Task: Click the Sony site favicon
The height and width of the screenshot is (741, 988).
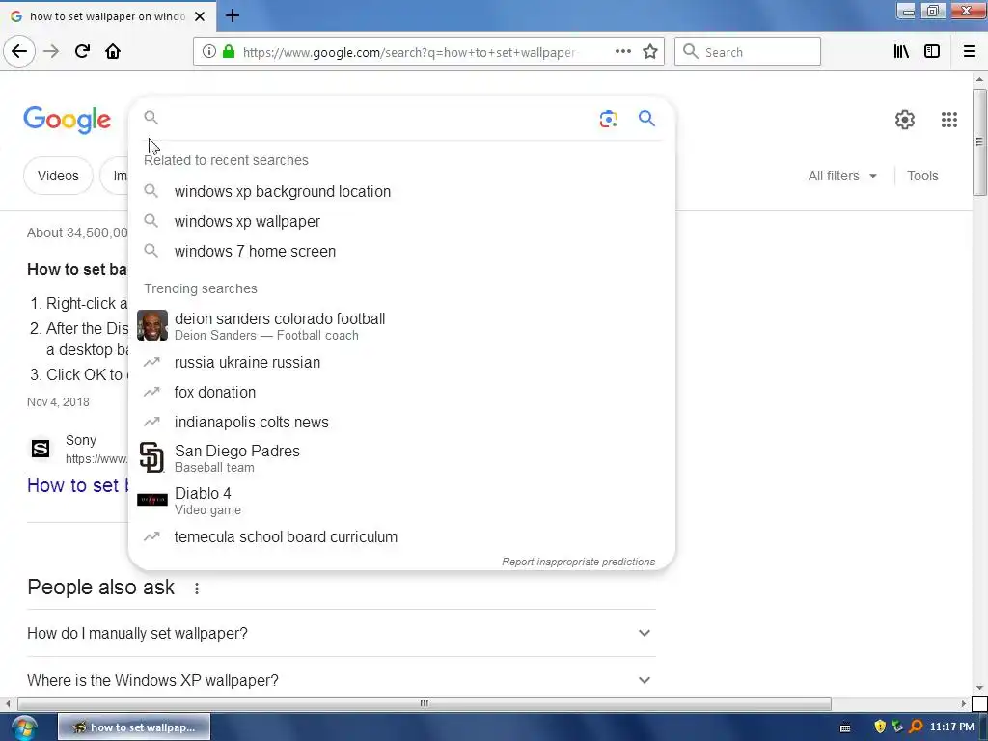Action: click(x=41, y=449)
